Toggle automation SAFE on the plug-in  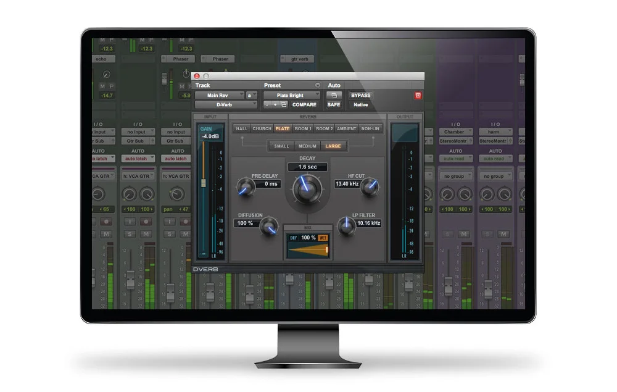334,105
